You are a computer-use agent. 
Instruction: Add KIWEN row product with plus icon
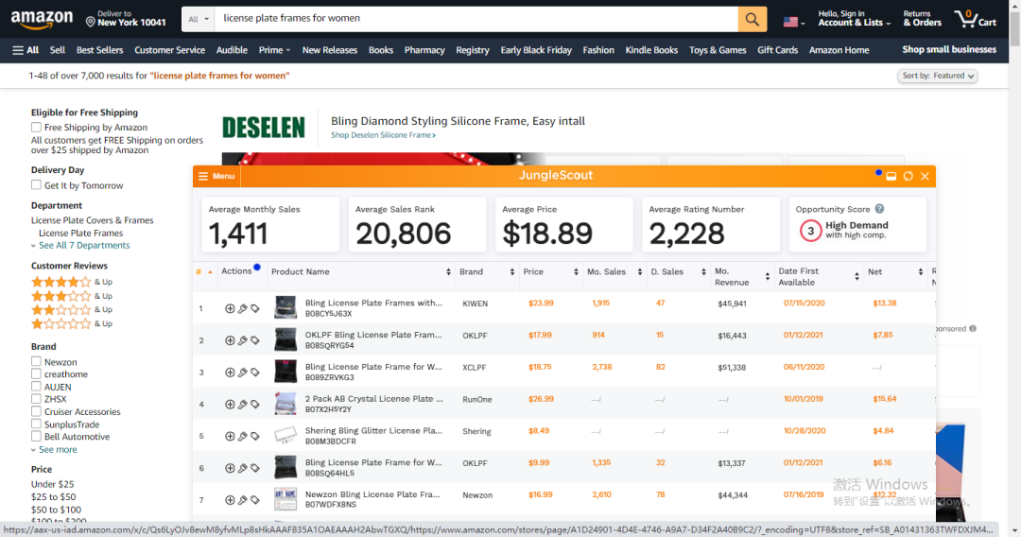(230, 308)
